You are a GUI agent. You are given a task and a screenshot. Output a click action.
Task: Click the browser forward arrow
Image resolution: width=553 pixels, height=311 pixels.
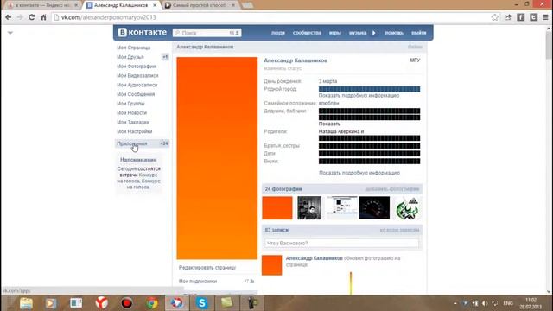(x=20, y=17)
